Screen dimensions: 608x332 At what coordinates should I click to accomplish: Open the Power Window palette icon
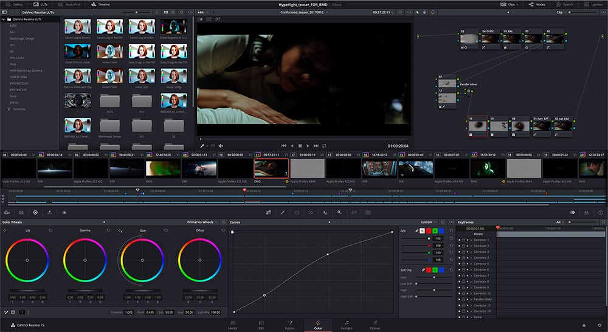click(x=297, y=213)
